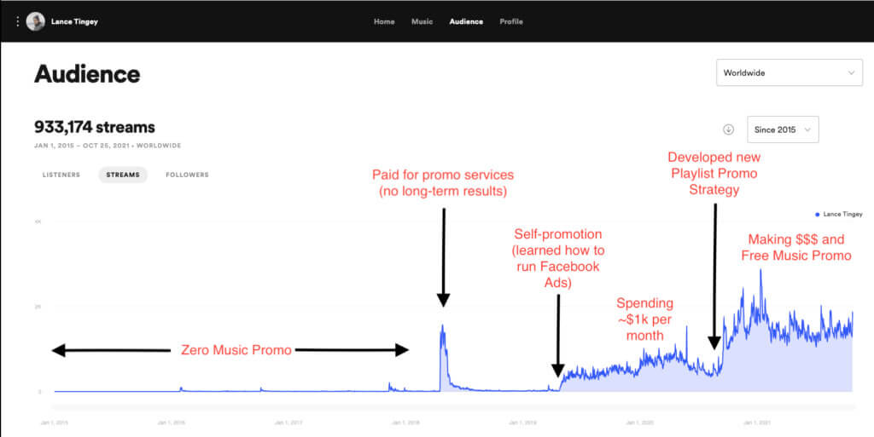
Task: Expand the Since 2015 date range dropdown
Action: coord(782,129)
